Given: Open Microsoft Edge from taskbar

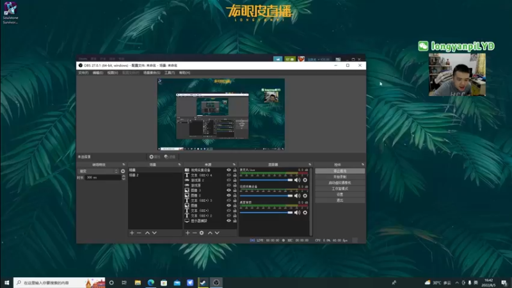Looking at the screenshot, I should pyautogui.click(x=151, y=282).
